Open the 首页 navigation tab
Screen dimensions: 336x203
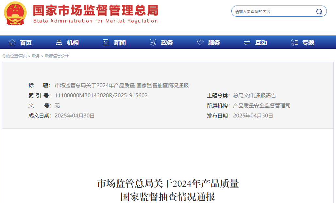(26, 43)
